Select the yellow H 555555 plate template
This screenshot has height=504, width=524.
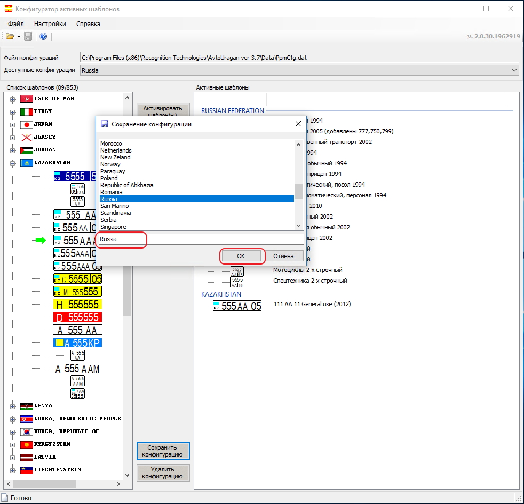[77, 304]
